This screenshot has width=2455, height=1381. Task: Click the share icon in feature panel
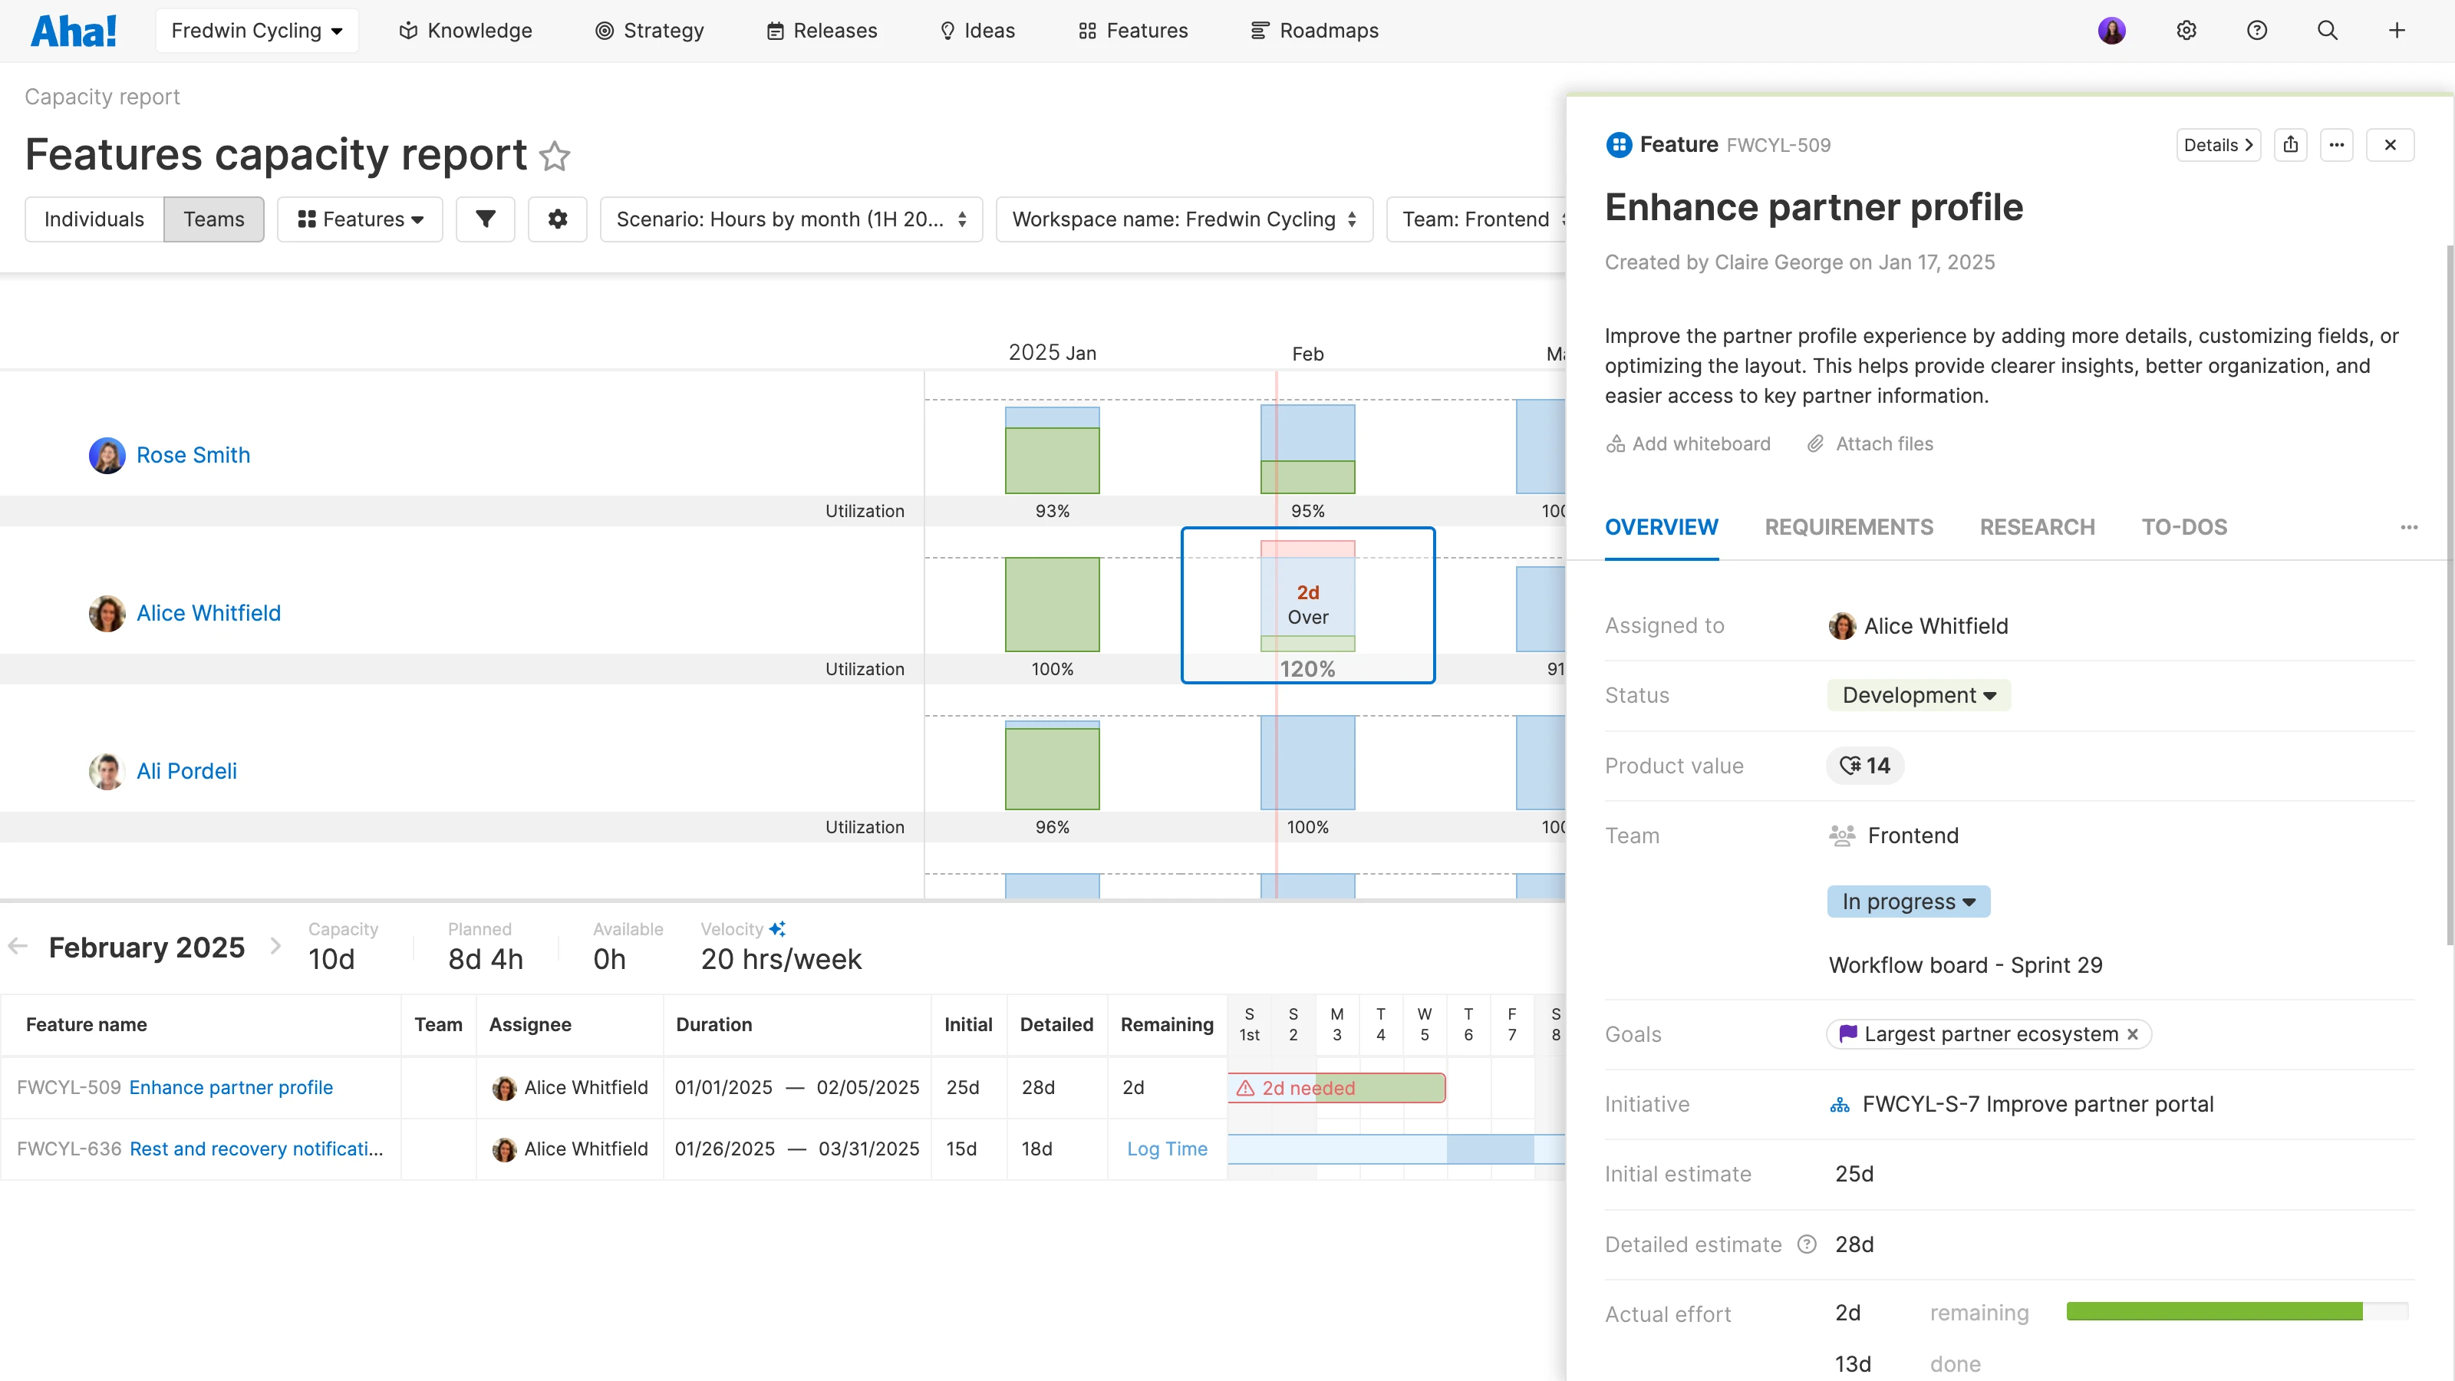(2290, 145)
